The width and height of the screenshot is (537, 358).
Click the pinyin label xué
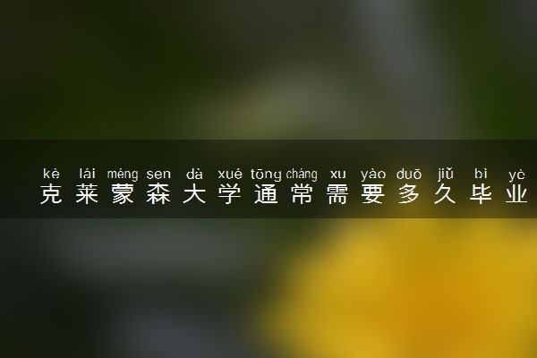(230, 174)
